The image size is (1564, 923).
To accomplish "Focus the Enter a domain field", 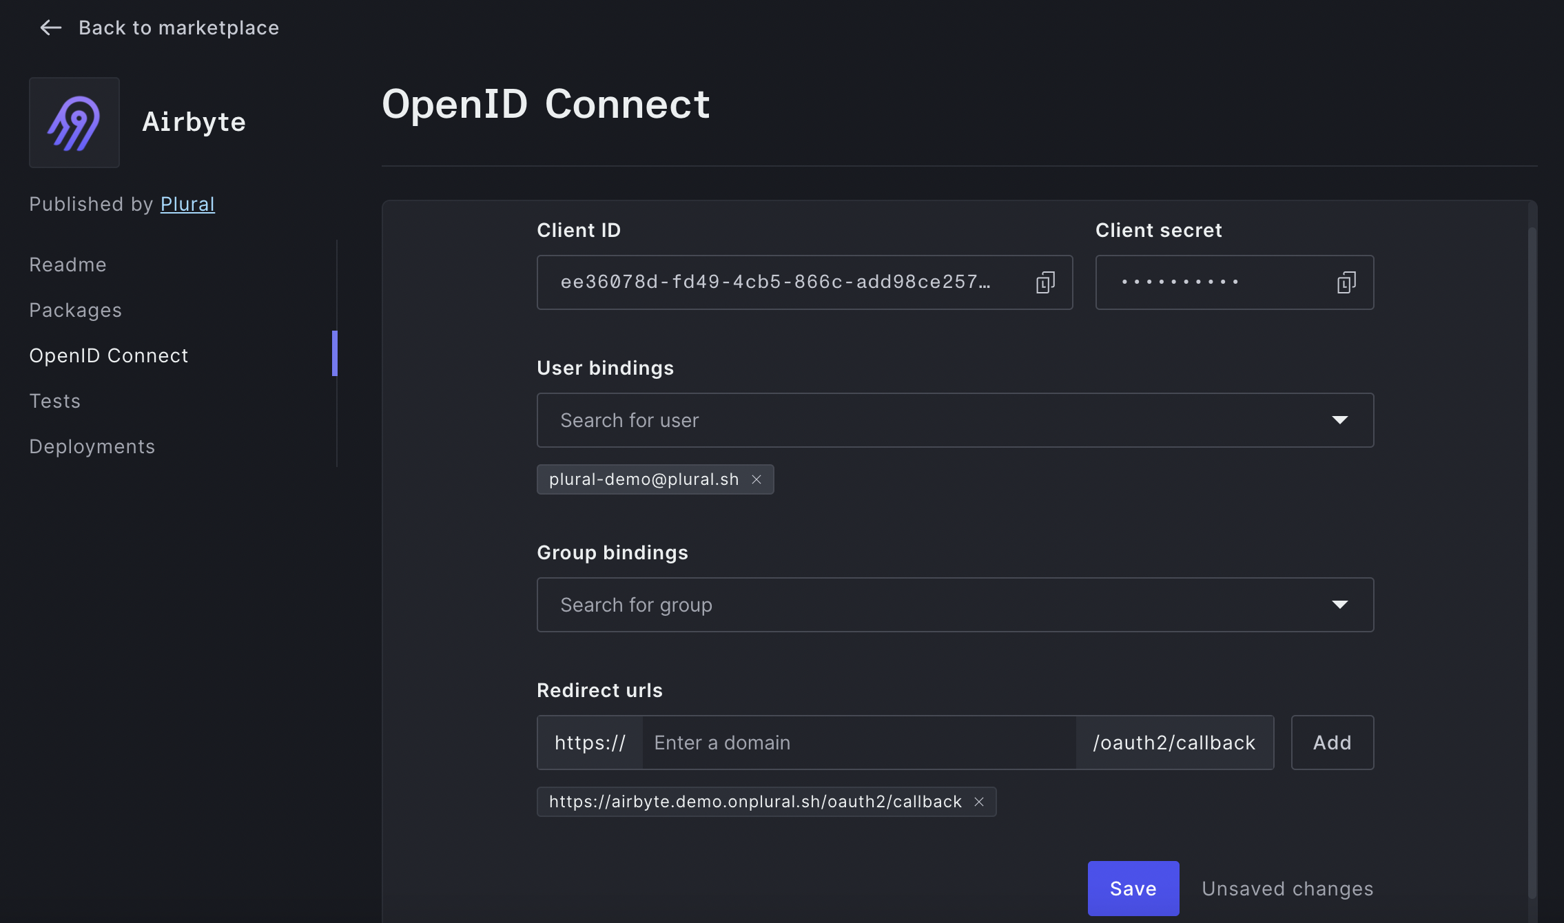I will (x=858, y=743).
